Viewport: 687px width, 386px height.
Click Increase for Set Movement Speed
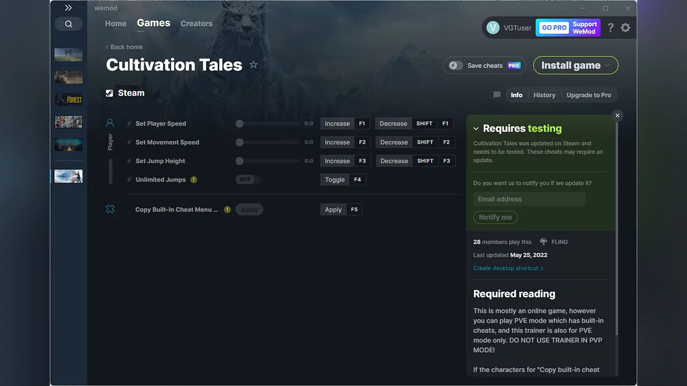tap(337, 142)
